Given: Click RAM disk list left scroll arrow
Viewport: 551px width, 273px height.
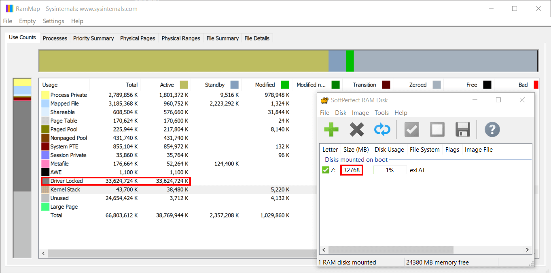Looking at the screenshot, I should click(x=324, y=250).
